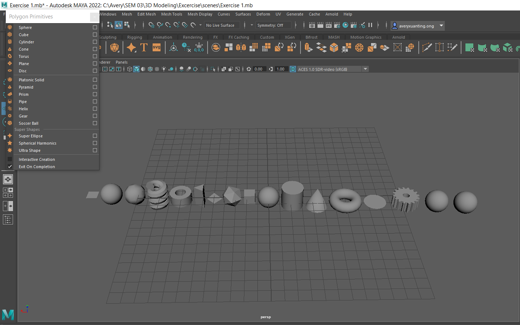Open the Polygon Type tool (T icon)
520x325 pixels.
pyautogui.click(x=144, y=47)
